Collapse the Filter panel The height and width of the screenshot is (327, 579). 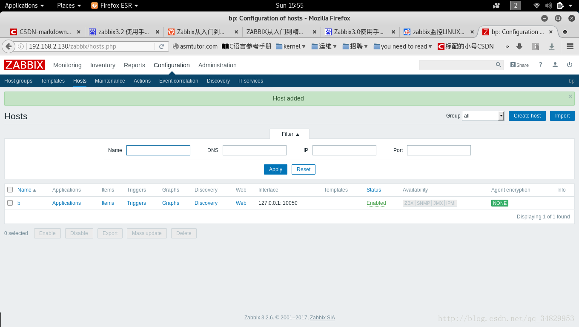point(290,134)
